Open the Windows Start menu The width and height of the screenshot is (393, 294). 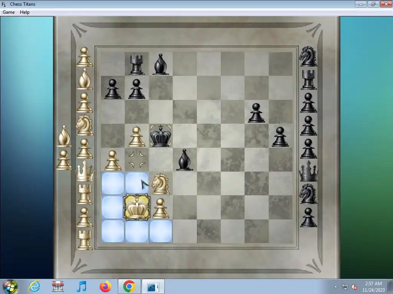[x=10, y=286]
